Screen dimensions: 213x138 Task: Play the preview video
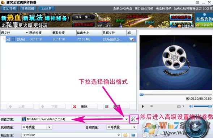coord(143,106)
